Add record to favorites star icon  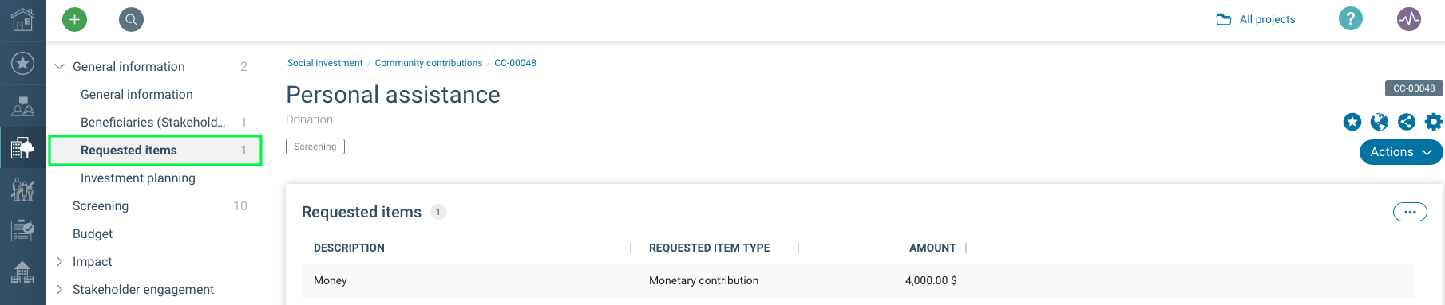[1352, 122]
